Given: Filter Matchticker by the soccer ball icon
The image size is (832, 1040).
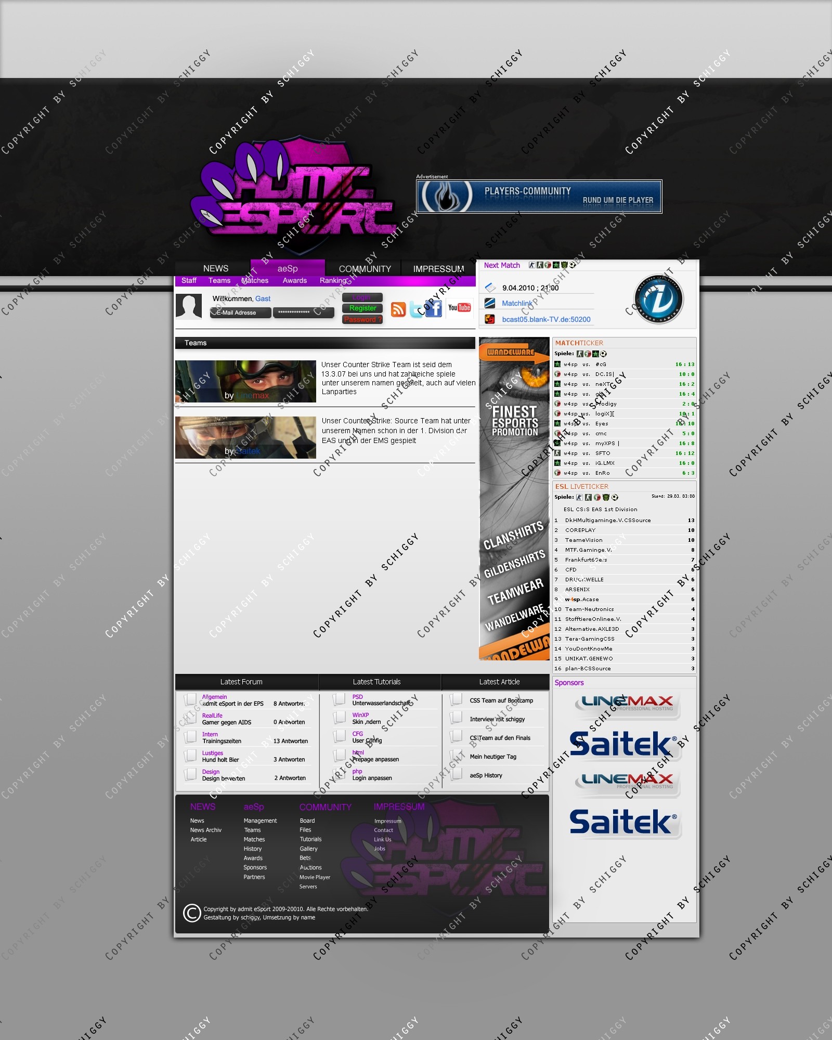Looking at the screenshot, I should point(603,354).
